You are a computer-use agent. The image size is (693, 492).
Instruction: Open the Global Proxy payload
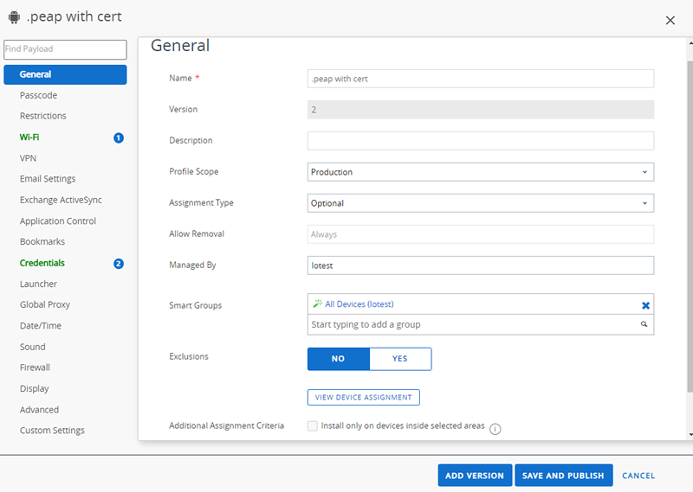(45, 305)
